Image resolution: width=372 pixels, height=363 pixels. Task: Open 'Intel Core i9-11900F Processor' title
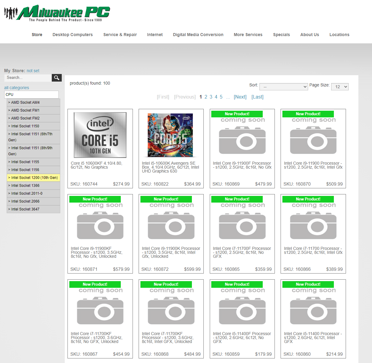tap(242, 165)
